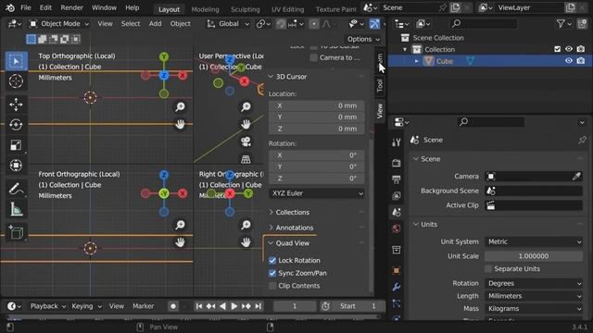This screenshot has width=593, height=333.
Task: Click the Play animation button
Action: [x=234, y=306]
